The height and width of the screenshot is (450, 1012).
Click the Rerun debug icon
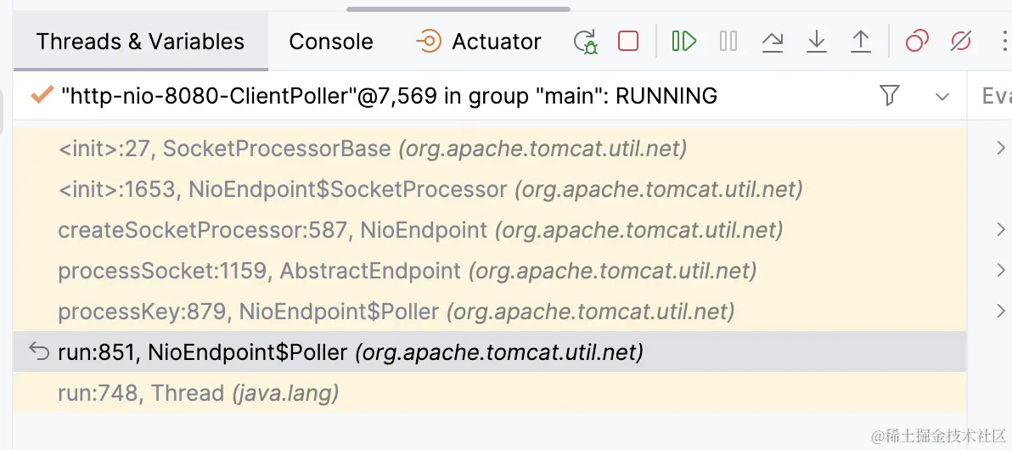(x=586, y=42)
